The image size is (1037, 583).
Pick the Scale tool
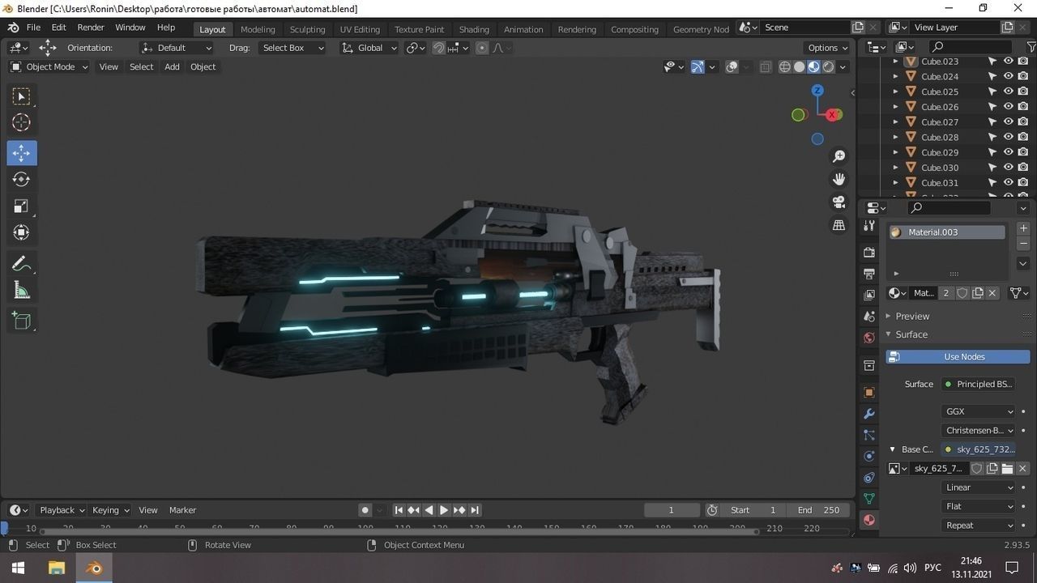[22, 206]
